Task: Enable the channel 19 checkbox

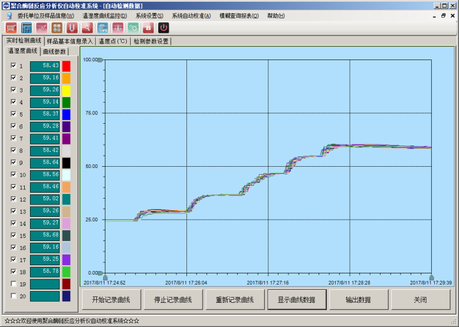Action: tap(14, 284)
